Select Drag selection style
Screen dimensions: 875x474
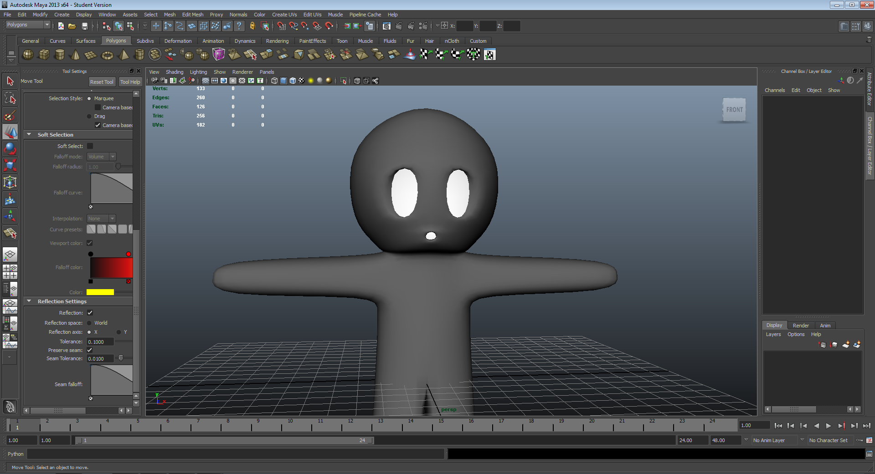[89, 116]
